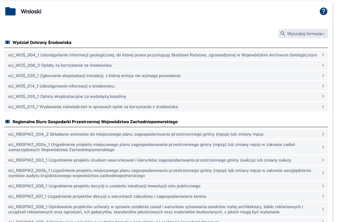This screenshot has width=349, height=222.
Task: Click chevron beside eU_RBGPWZ_005b_1 row
Action: [323, 173]
